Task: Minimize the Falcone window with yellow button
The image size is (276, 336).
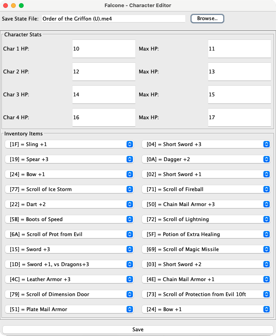Action: coord(13,6)
